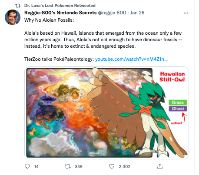Open the Jan 26 tweet timestamp
Viewport: 199px width, 175px height.
(137, 13)
